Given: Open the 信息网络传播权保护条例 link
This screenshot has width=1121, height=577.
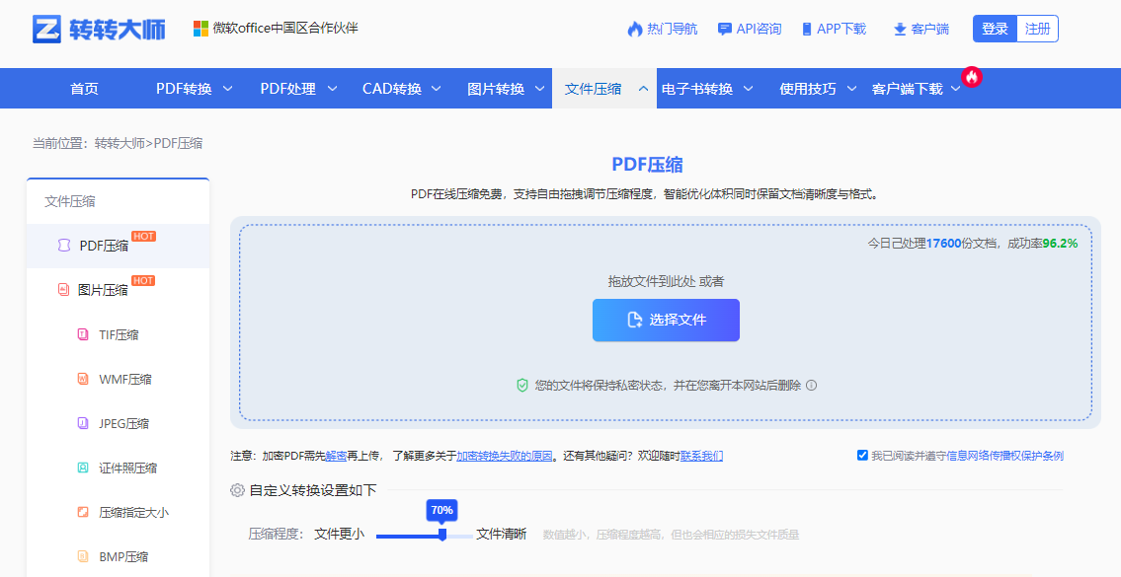Looking at the screenshot, I should [1004, 456].
